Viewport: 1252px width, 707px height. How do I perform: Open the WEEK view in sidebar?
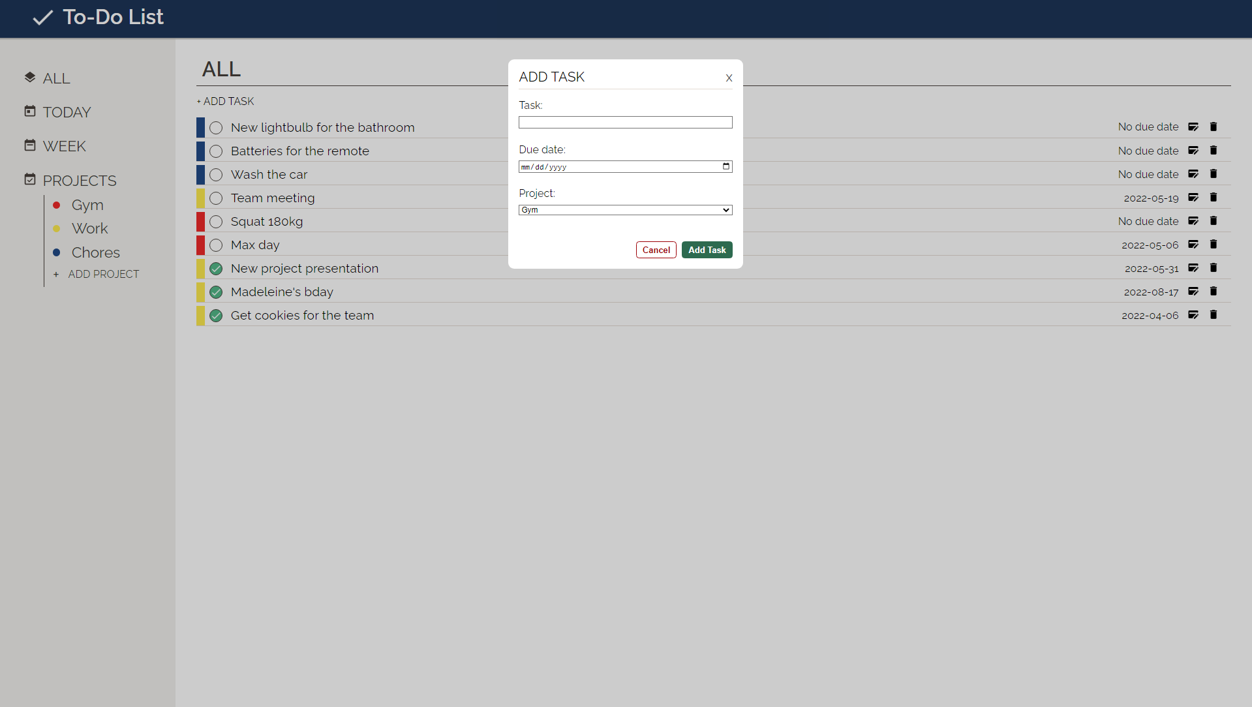[x=55, y=146]
